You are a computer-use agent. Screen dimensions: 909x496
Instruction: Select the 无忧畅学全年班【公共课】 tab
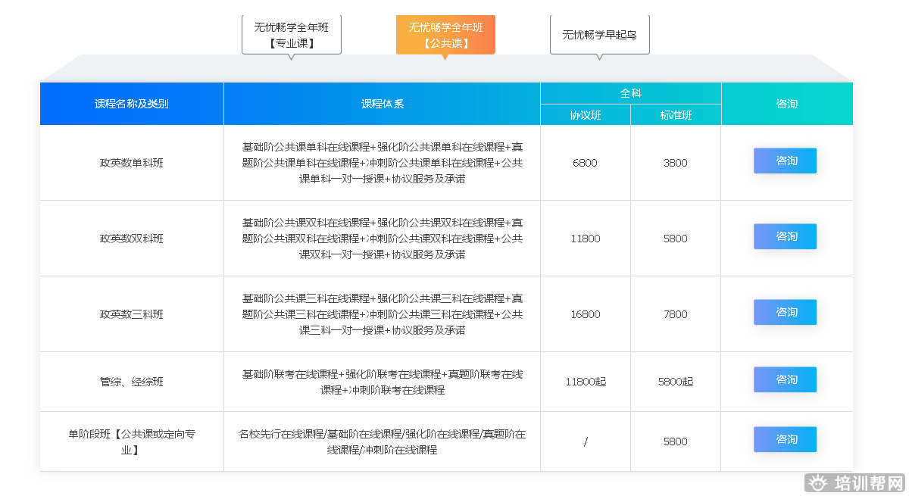coord(445,35)
